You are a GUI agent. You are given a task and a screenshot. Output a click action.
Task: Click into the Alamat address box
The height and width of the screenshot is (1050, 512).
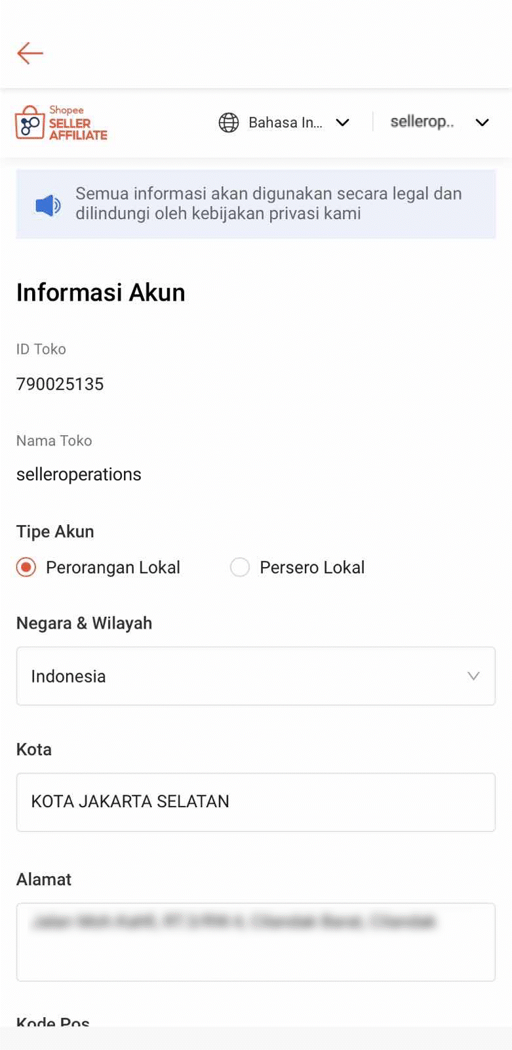[x=256, y=942]
